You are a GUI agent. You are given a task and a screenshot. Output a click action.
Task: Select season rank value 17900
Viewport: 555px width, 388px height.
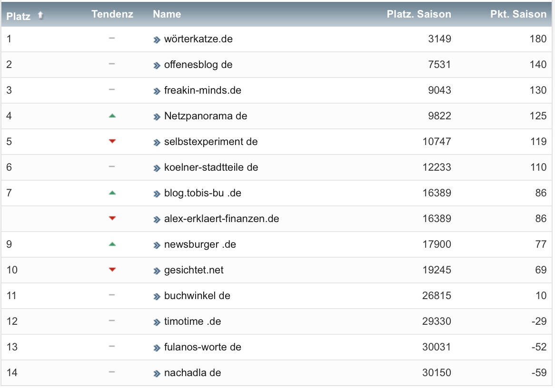point(437,244)
